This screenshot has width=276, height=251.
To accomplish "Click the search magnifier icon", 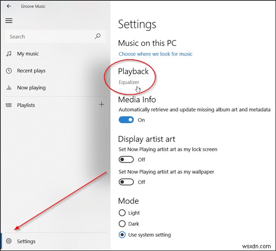I will tap(98, 36).
